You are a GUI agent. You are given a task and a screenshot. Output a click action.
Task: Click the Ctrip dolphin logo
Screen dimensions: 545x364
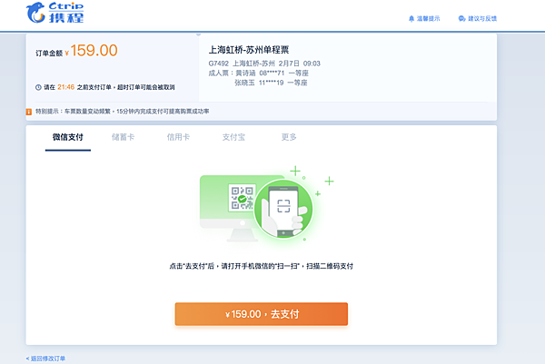(x=35, y=13)
